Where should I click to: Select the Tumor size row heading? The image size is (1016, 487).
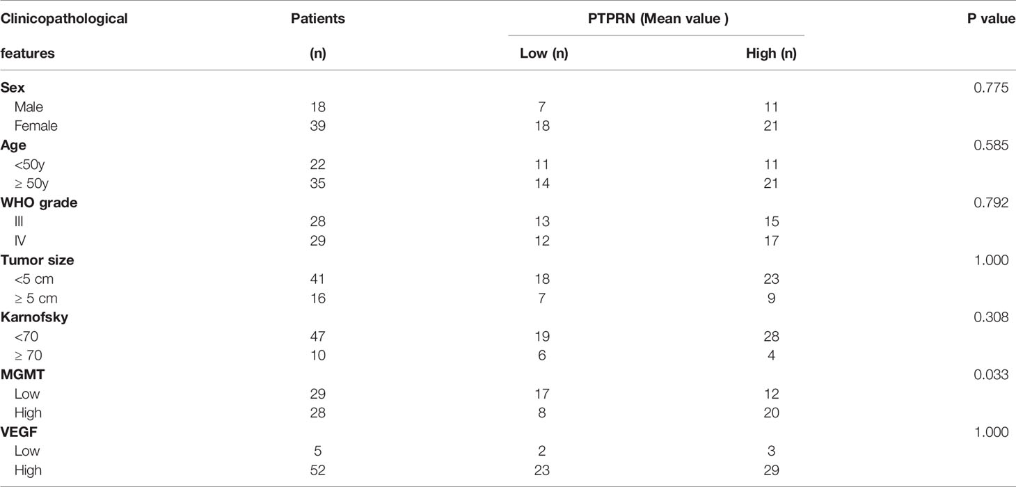pos(37,260)
